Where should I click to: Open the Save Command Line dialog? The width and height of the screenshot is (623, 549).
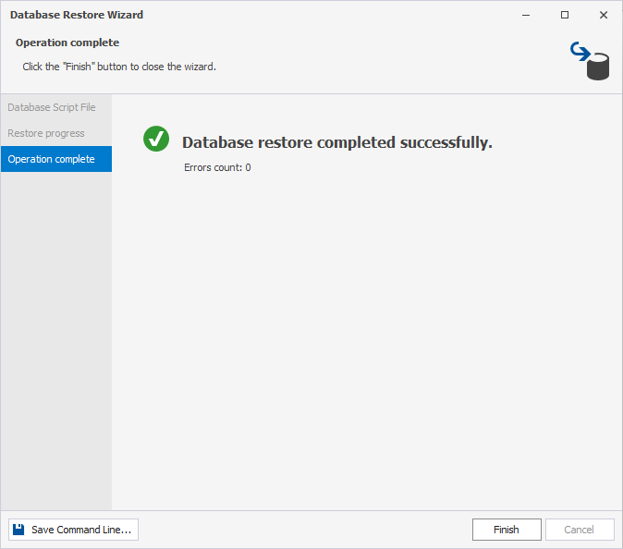point(74,530)
